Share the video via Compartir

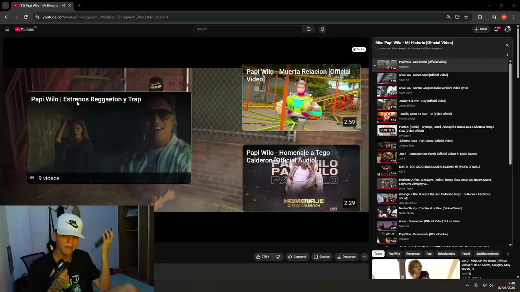coord(297,257)
